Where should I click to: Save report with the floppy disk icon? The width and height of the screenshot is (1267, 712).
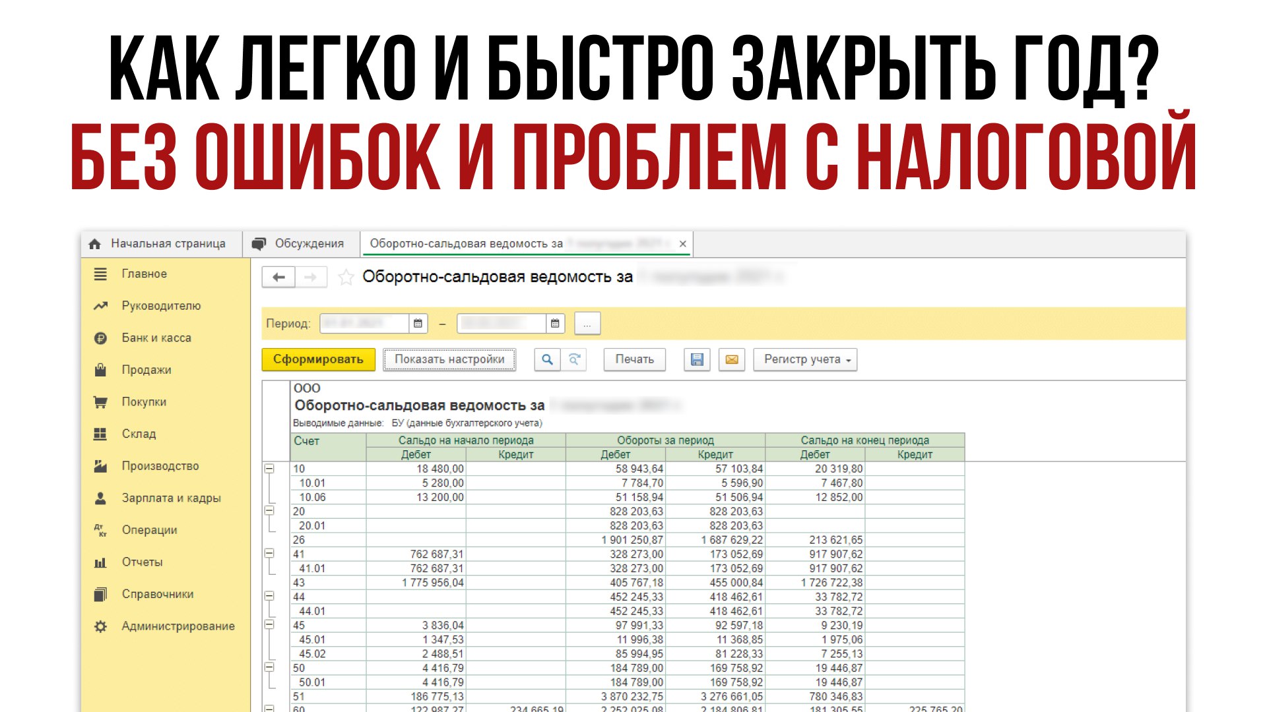[x=697, y=359]
